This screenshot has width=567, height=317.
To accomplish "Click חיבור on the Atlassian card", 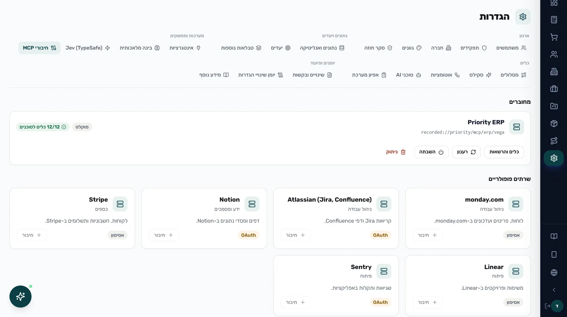I will click(296, 235).
